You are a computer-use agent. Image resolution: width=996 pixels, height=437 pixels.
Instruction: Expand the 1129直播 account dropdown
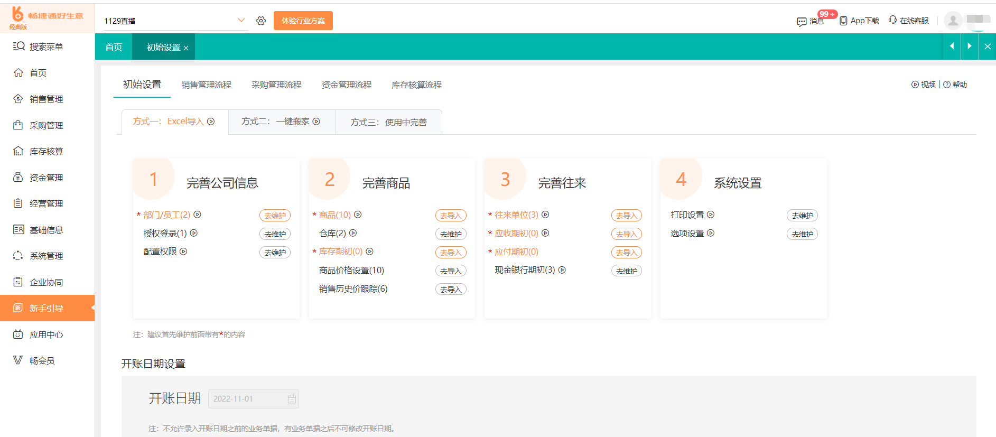[241, 21]
